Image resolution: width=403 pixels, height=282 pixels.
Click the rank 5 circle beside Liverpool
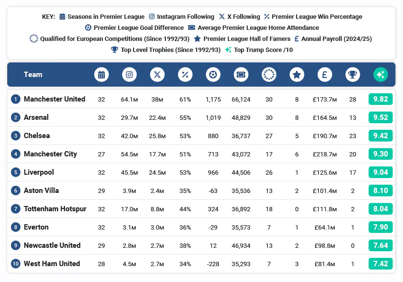(16, 172)
